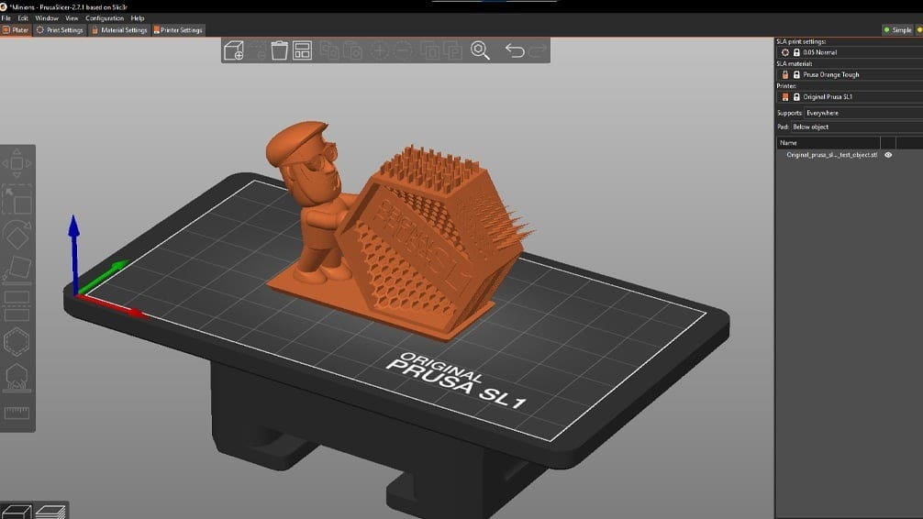
Task: Open the Help menu
Action: point(138,18)
